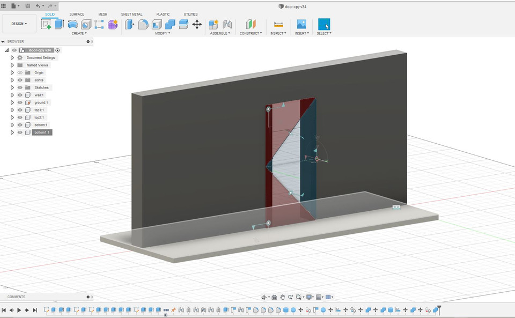Toggle visibility of the Origin folder
515x318 pixels.
coord(20,72)
